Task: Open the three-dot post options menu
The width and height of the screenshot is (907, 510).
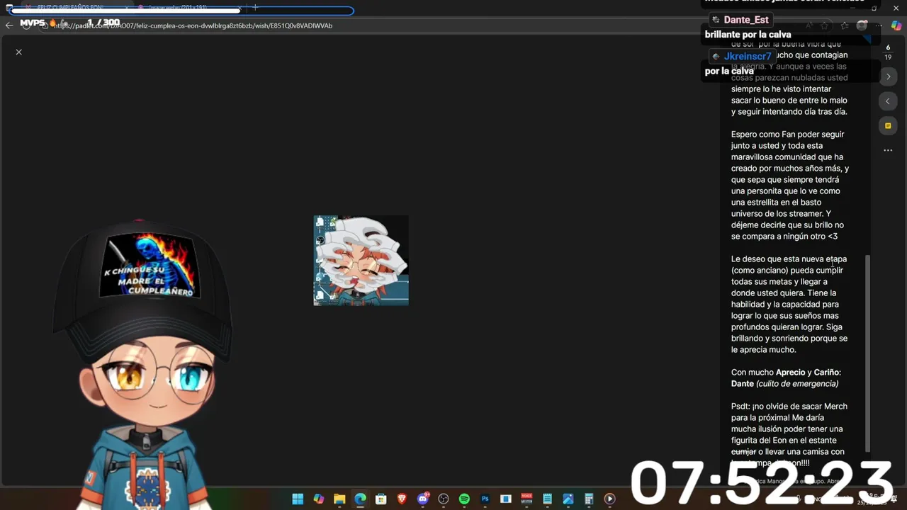Action: pyautogui.click(x=888, y=150)
